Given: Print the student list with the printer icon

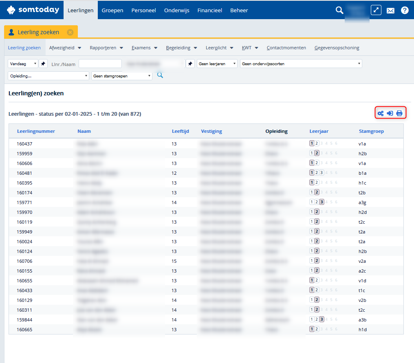Looking at the screenshot, I should [x=399, y=113].
